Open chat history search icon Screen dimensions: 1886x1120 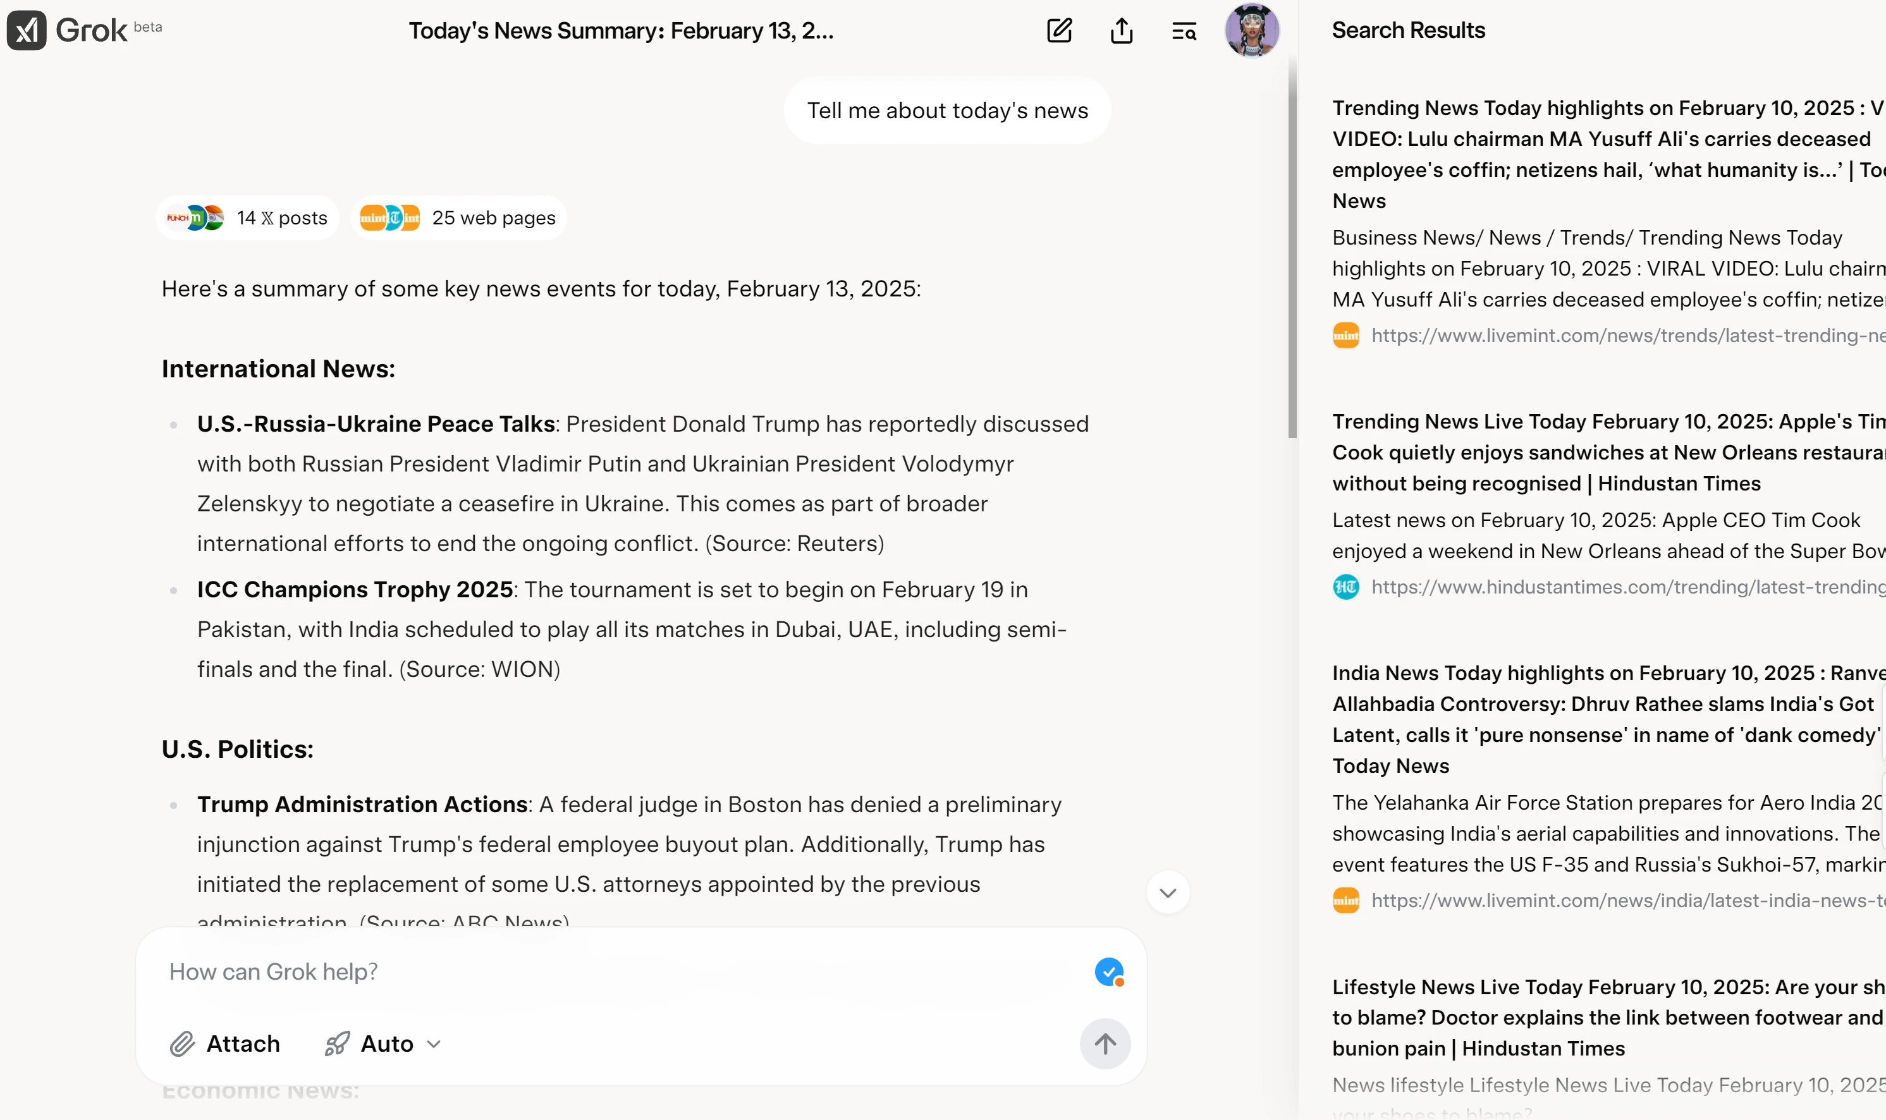[x=1184, y=31]
